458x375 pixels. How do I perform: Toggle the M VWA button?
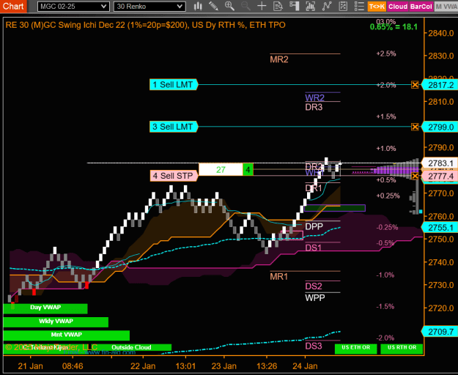pos(446,7)
